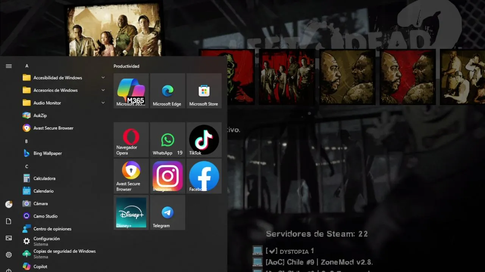Click red zombie poster thumbnail in game menu

coord(241,77)
